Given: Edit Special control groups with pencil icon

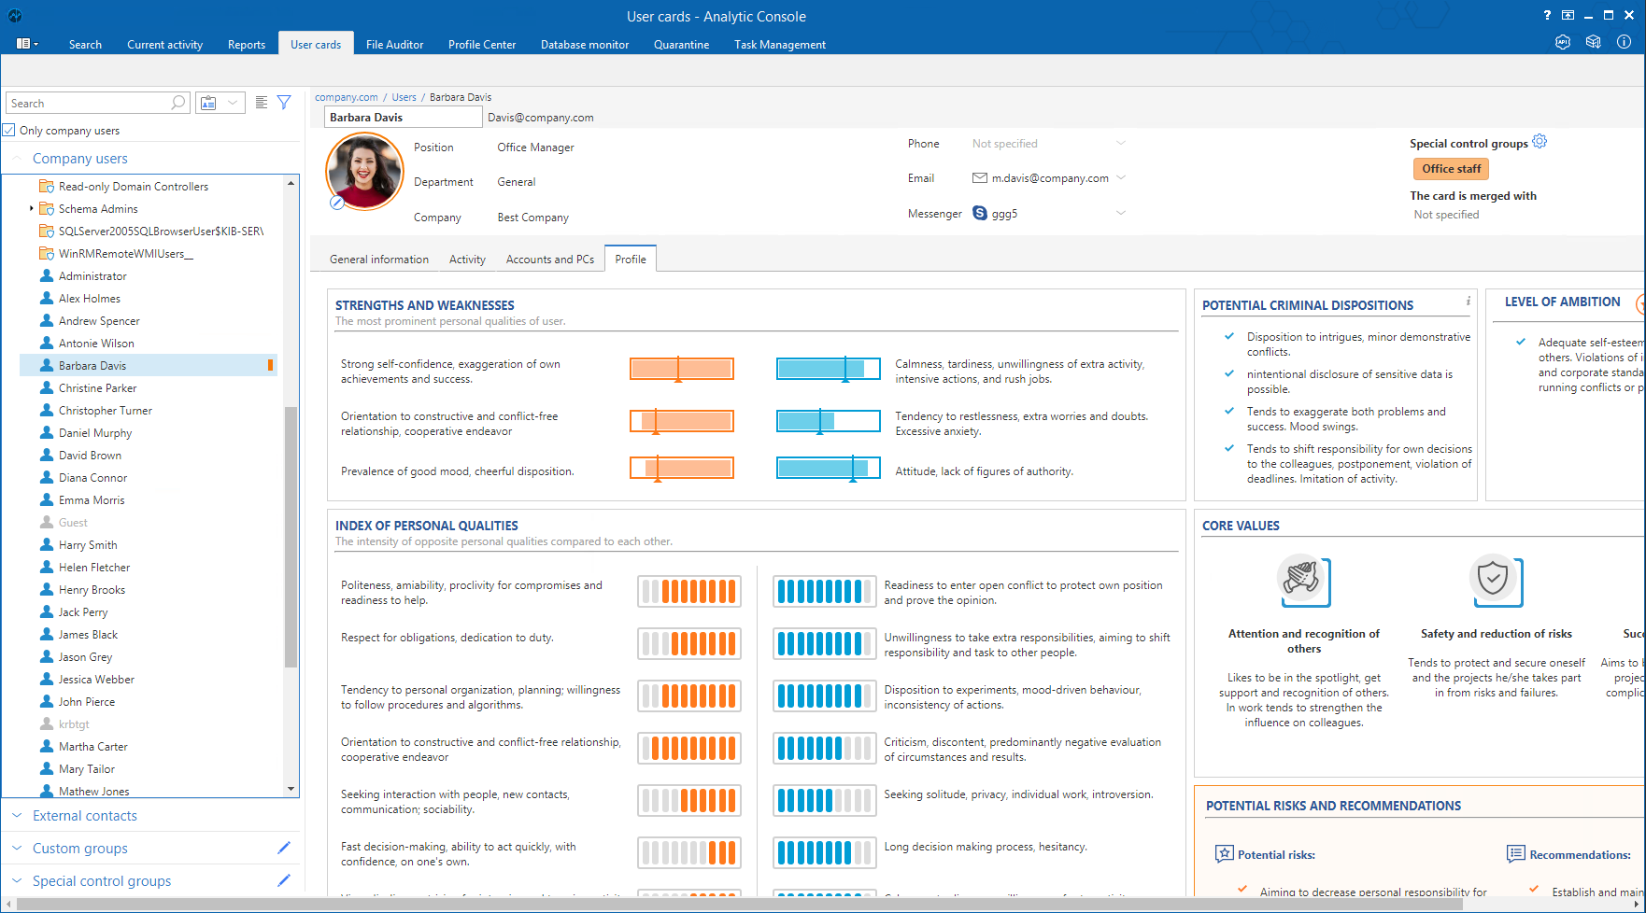Looking at the screenshot, I should pyautogui.click(x=284, y=880).
